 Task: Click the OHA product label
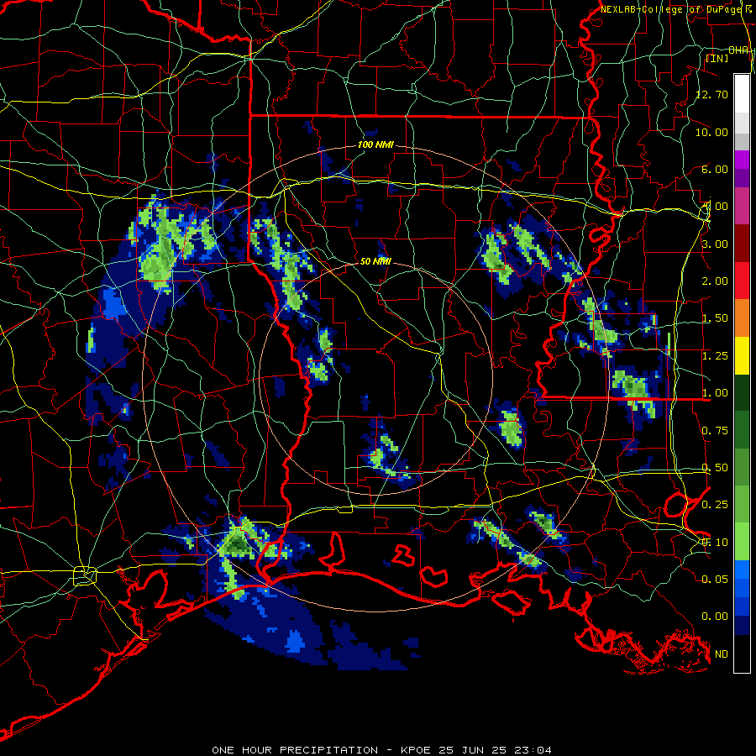pos(738,50)
